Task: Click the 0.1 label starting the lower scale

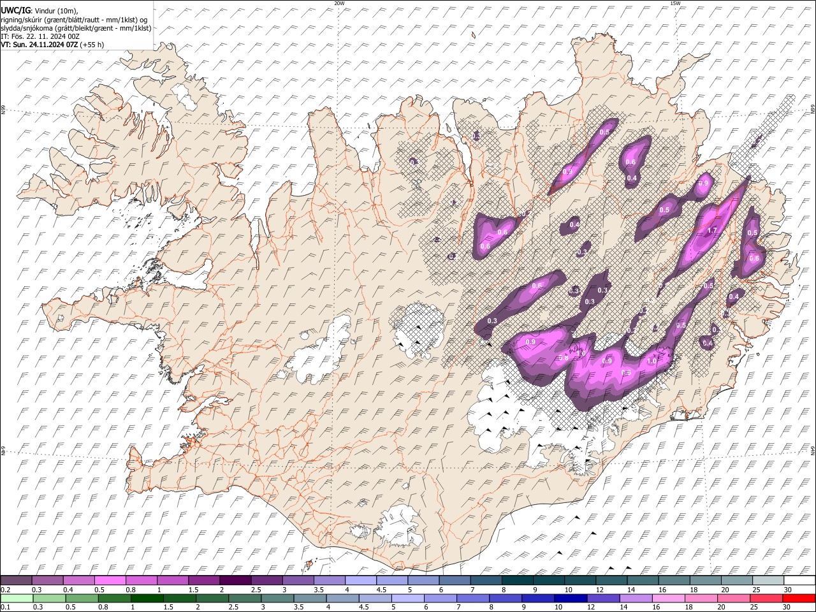Action: 5,608
